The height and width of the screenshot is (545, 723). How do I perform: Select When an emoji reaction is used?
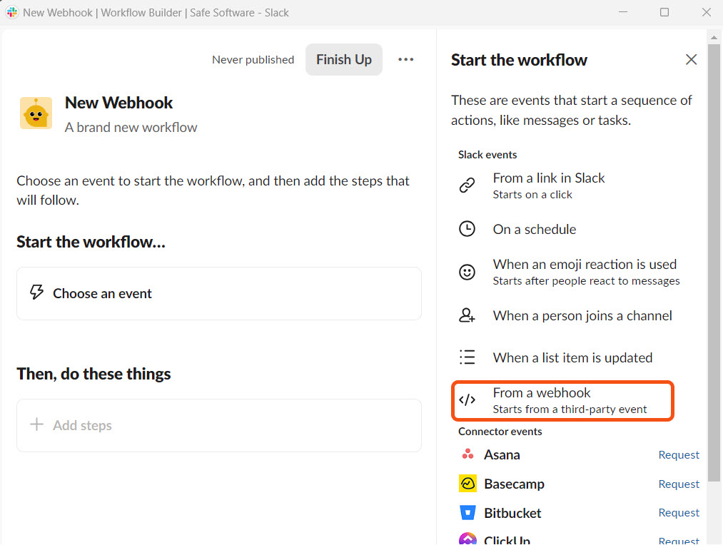click(x=570, y=272)
